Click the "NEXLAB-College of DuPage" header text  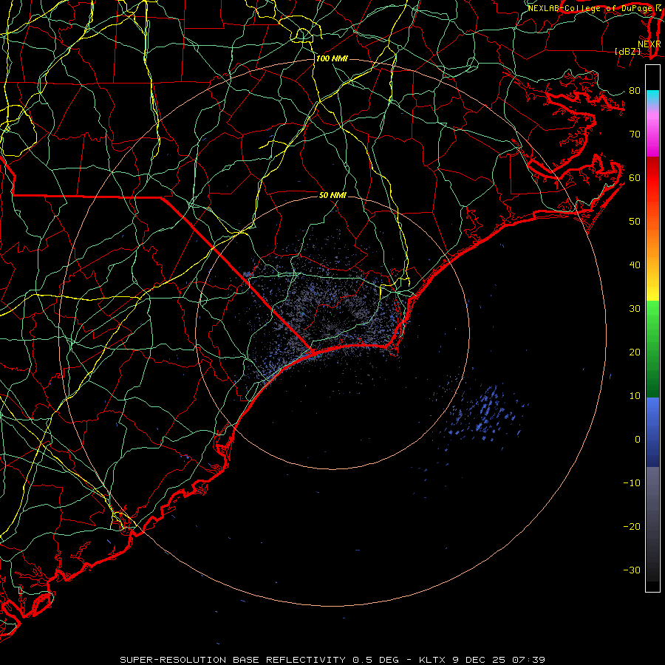pyautogui.click(x=590, y=8)
